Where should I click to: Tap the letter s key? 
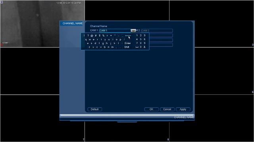pyautogui.click(x=92, y=43)
